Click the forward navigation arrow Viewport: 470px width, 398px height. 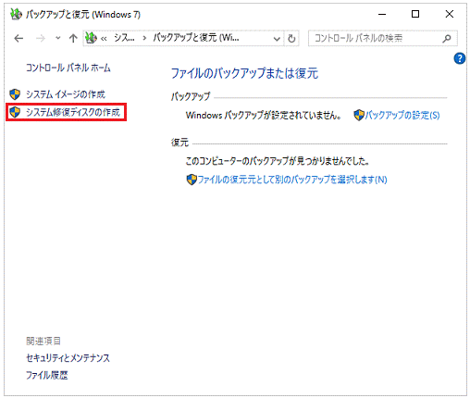41,39
